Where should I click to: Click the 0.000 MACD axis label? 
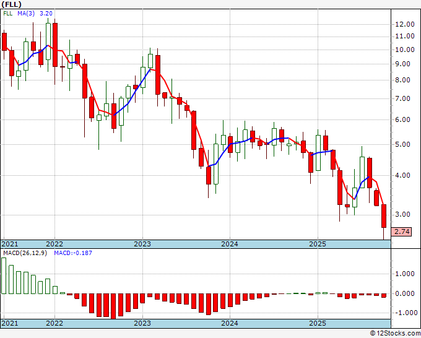(405, 293)
